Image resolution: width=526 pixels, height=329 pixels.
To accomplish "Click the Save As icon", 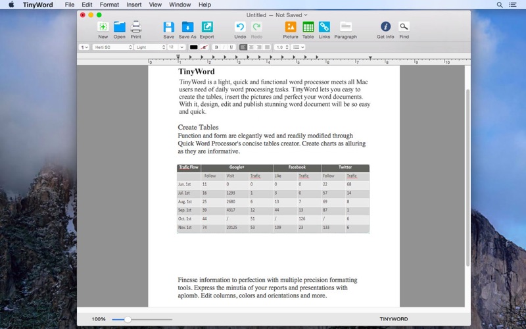I will 187,27.
